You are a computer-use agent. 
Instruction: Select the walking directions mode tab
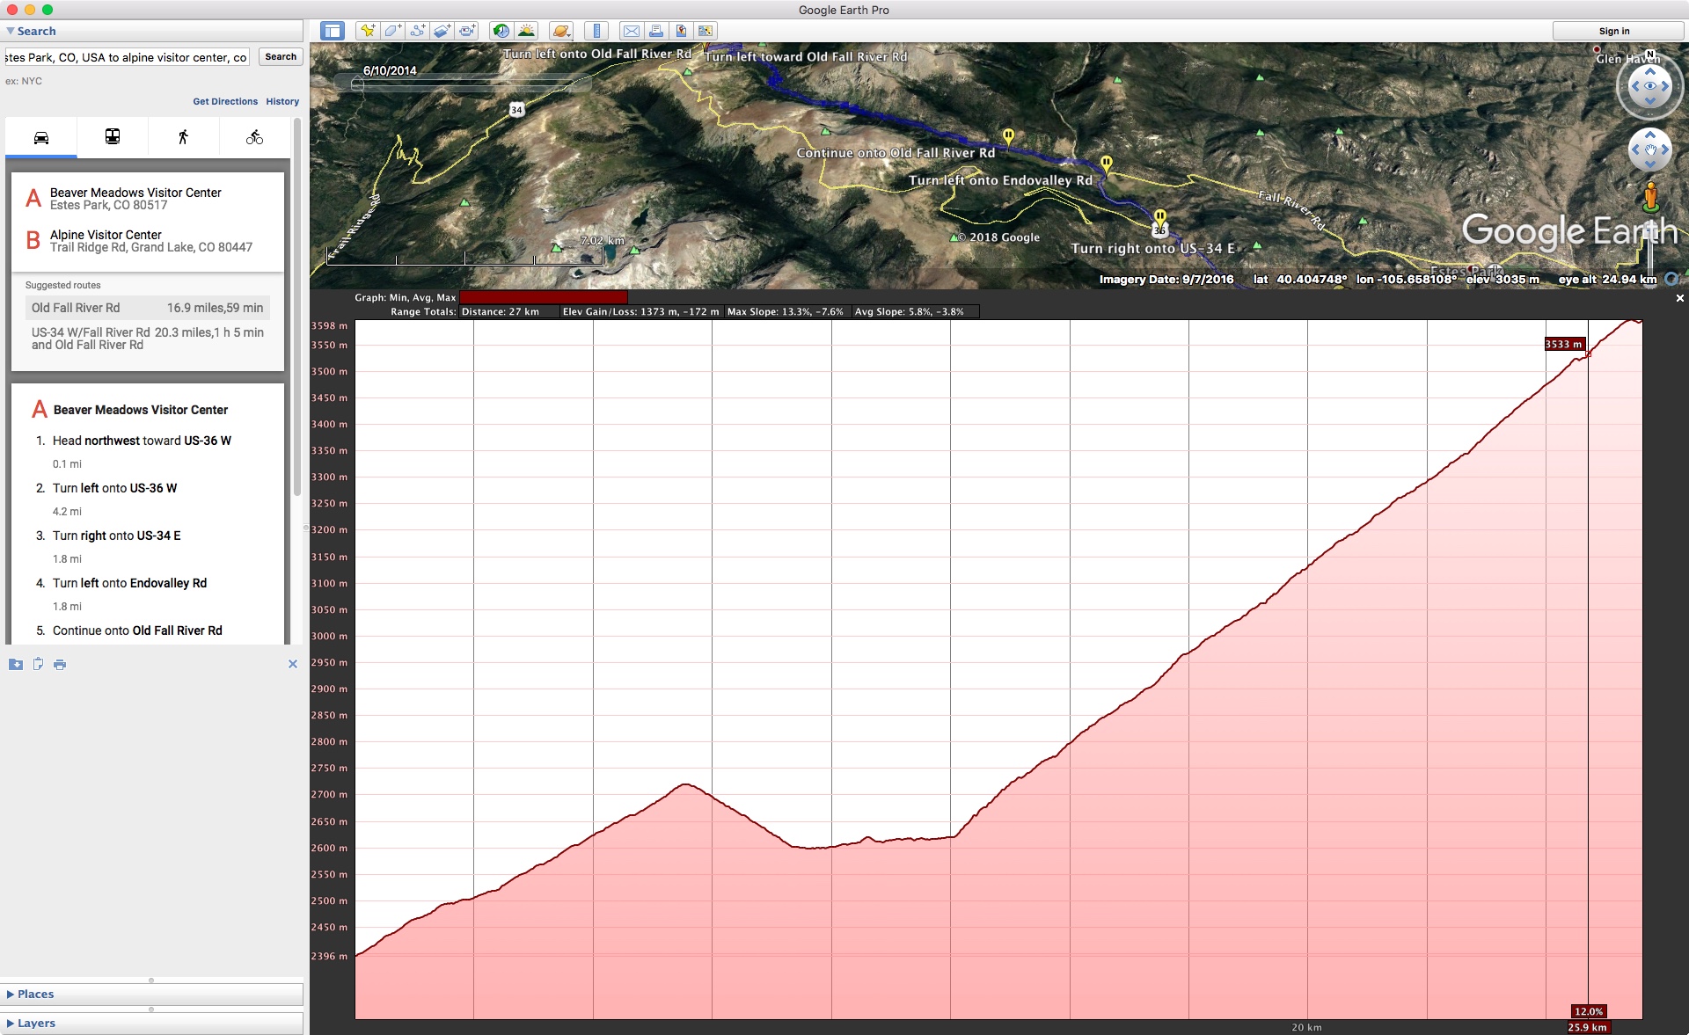tap(183, 137)
